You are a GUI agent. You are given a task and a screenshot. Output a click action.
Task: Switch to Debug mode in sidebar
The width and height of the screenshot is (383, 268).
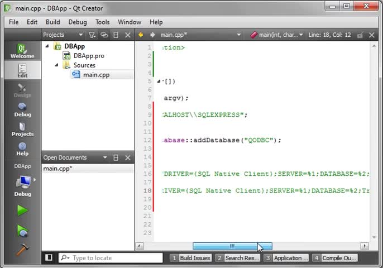[22, 109]
